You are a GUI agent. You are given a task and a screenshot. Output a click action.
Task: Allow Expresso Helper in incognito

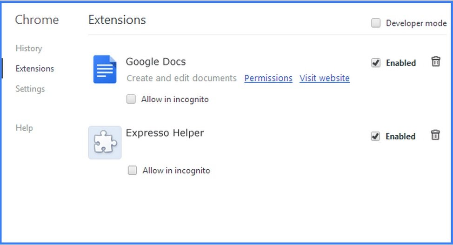coord(132,170)
